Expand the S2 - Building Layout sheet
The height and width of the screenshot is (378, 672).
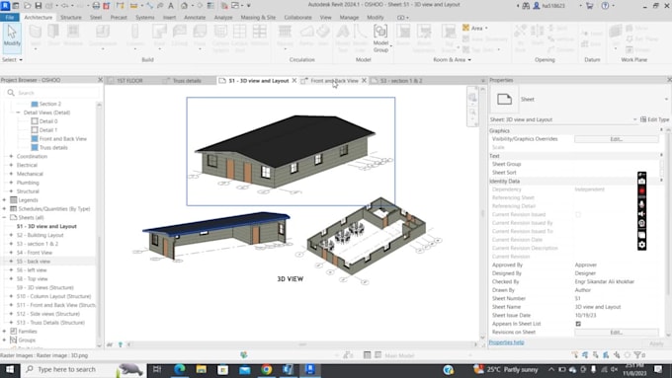pyautogui.click(x=11, y=235)
